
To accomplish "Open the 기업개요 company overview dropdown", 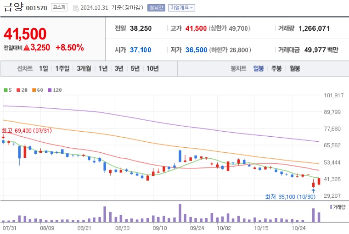I will (x=181, y=8).
